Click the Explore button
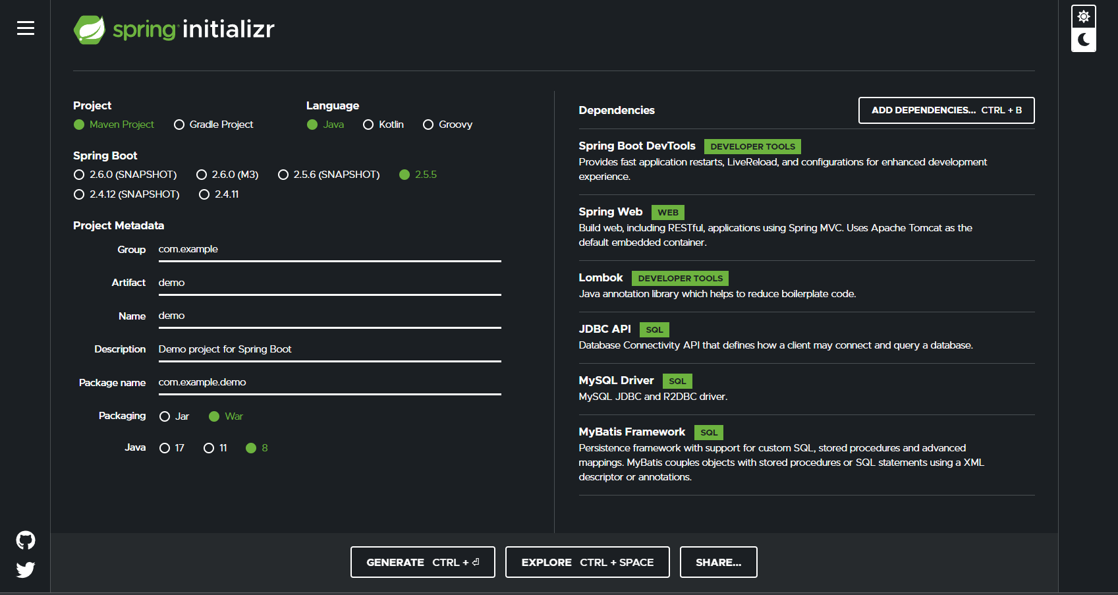Screen dimensions: 1118x595 pos(588,562)
